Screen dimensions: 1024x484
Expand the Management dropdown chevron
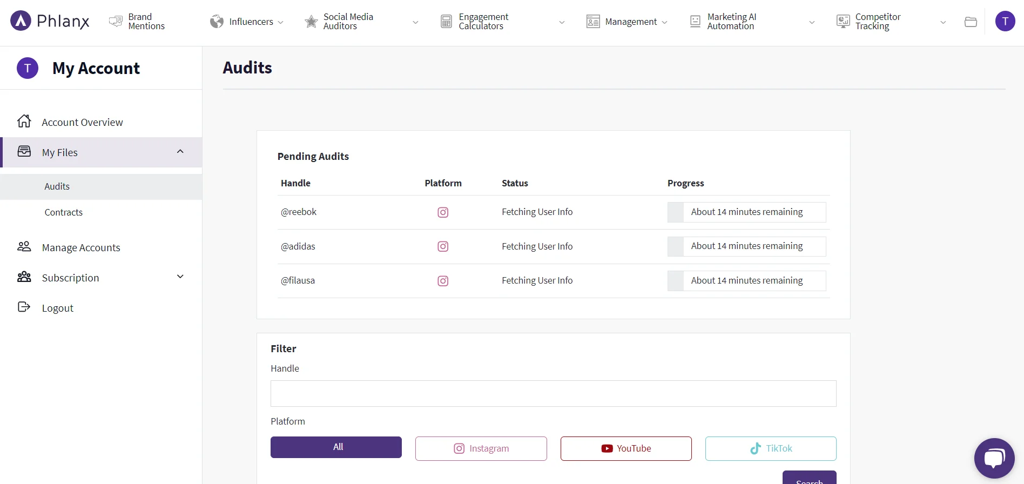[664, 23]
